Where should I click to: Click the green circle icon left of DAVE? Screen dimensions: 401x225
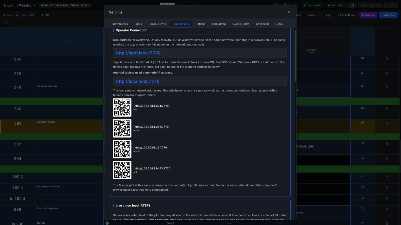[107, 223]
